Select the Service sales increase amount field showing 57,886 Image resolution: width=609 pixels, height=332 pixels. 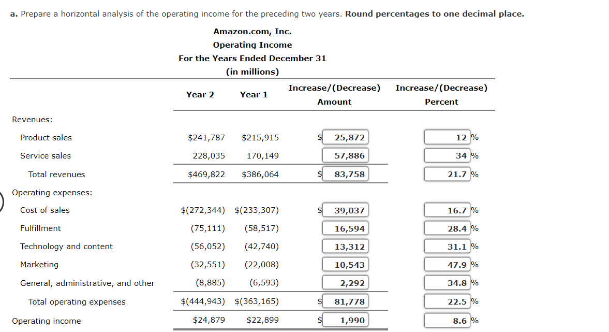pyautogui.click(x=345, y=155)
